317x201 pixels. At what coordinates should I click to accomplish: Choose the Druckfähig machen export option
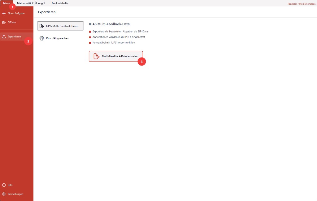click(60, 38)
